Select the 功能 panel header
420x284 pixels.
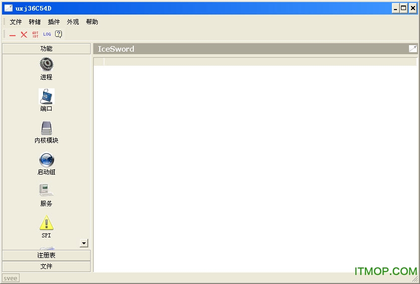coord(46,49)
